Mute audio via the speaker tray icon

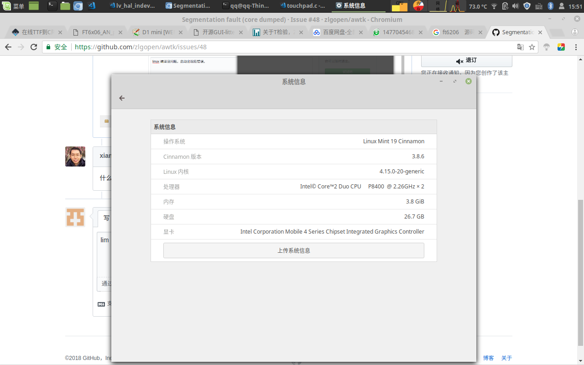pos(516,6)
